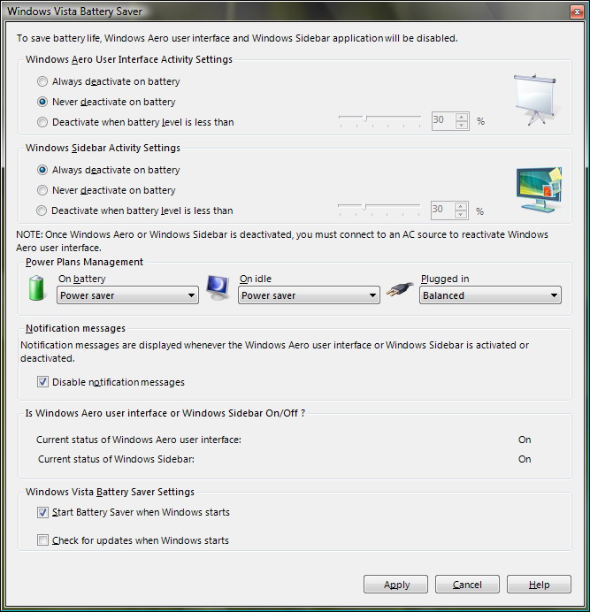Click 'Windows Sidebar Activity Settings' heading
The width and height of the screenshot is (590, 612).
[103, 148]
